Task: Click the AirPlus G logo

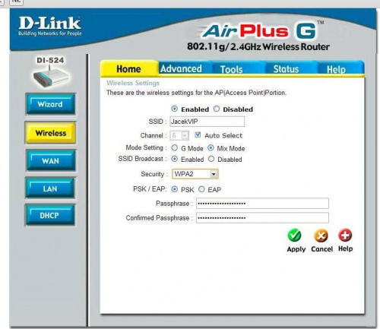Action: coord(259,31)
